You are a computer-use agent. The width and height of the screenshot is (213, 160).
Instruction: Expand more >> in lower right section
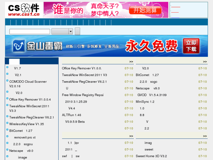tap(205, 136)
